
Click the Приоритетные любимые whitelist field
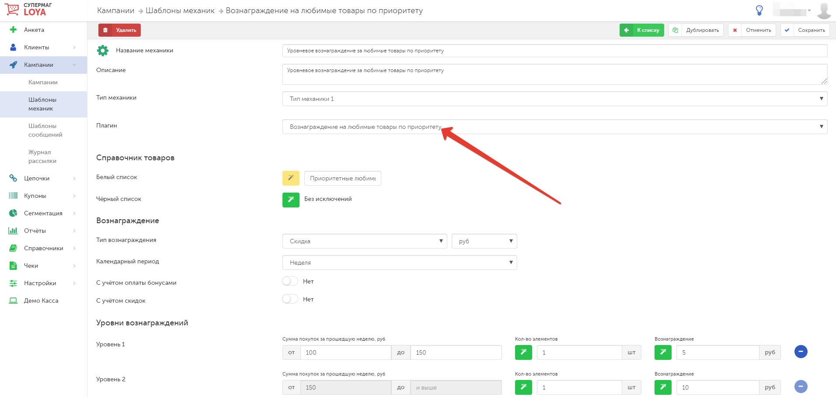[343, 178]
